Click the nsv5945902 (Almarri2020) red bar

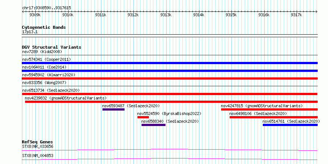(x=170, y=78)
